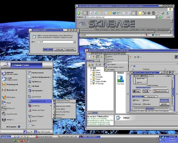Screen dimensions: 178x143
Task: Choose Section from the open editor menu
Action: 116,57
